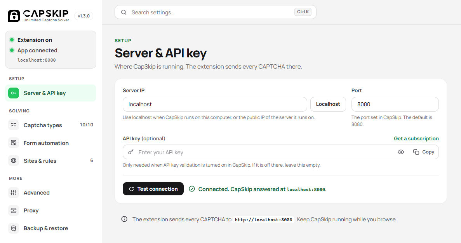Click the App connected status text
Viewport: 461px width, 243px height.
[37, 50]
